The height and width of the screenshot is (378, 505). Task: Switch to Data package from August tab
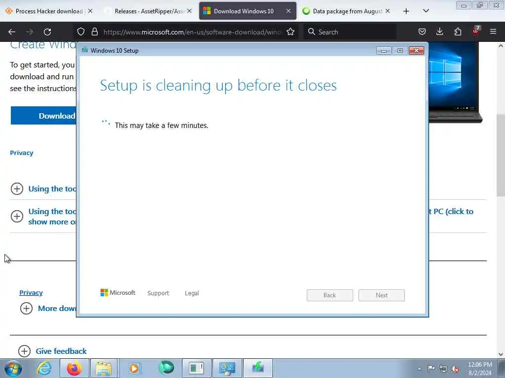point(347,11)
